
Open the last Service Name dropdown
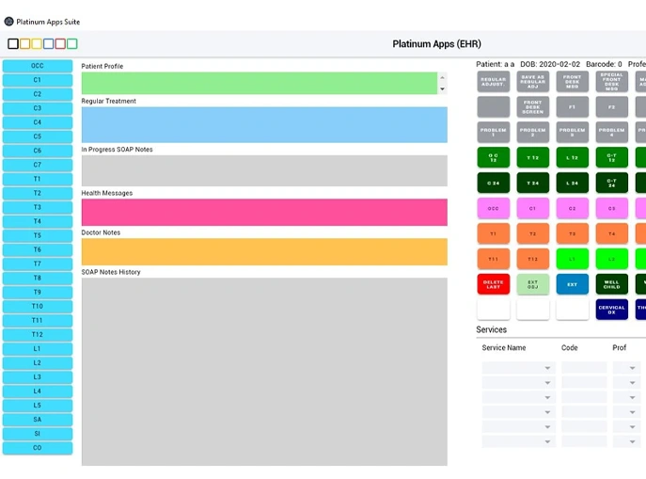pos(519,441)
